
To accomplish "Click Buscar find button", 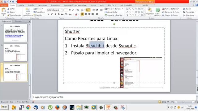I will 187,9.
